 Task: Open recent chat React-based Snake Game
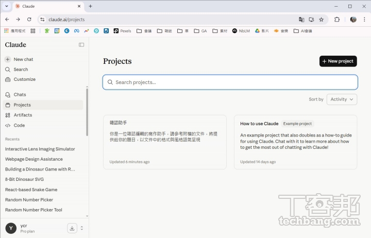(x=31, y=190)
